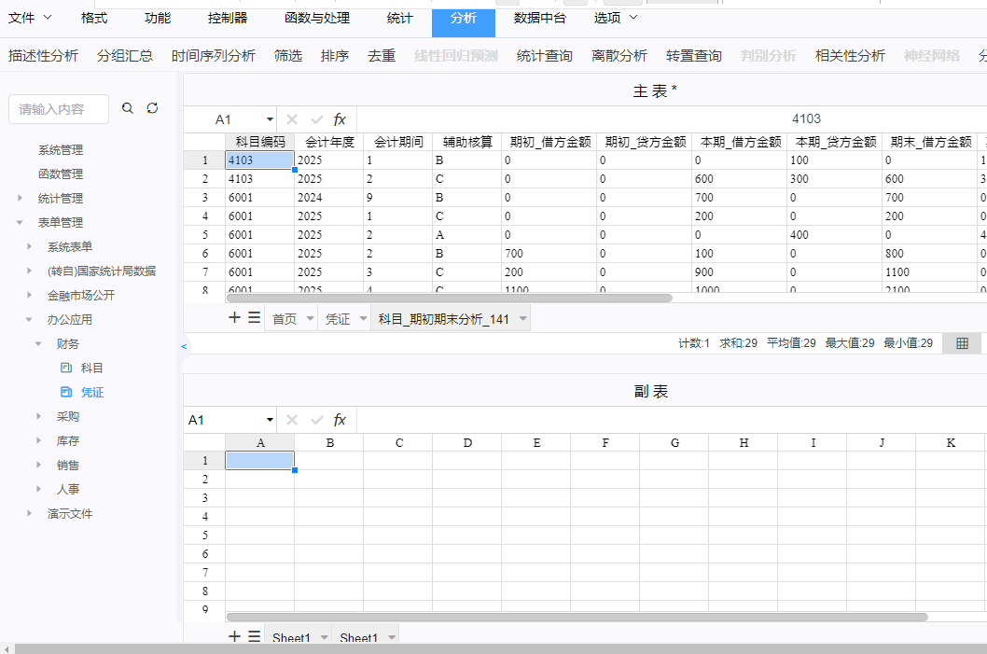Collapse the left sidebar panel arrow
The width and height of the screenshot is (987, 654).
(184, 346)
